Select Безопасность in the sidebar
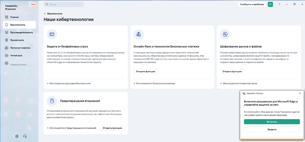Screen dimensions: 305x142 pos(19,25)
